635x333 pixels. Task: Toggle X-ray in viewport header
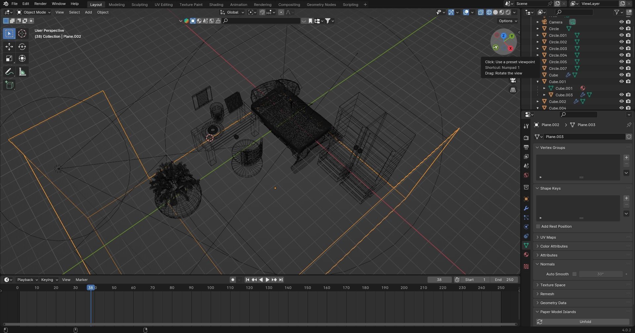point(481,12)
